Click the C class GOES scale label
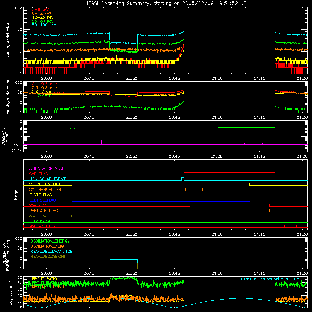 coord(21,122)
